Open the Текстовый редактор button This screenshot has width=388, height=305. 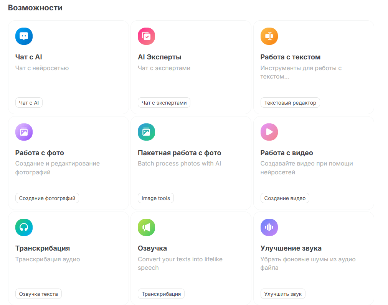pyautogui.click(x=290, y=103)
